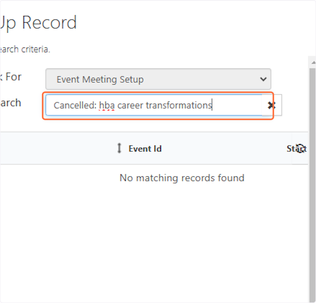The image size is (316, 303).
Task: Click the chevron on Event Meeting Setup
Action: point(263,79)
